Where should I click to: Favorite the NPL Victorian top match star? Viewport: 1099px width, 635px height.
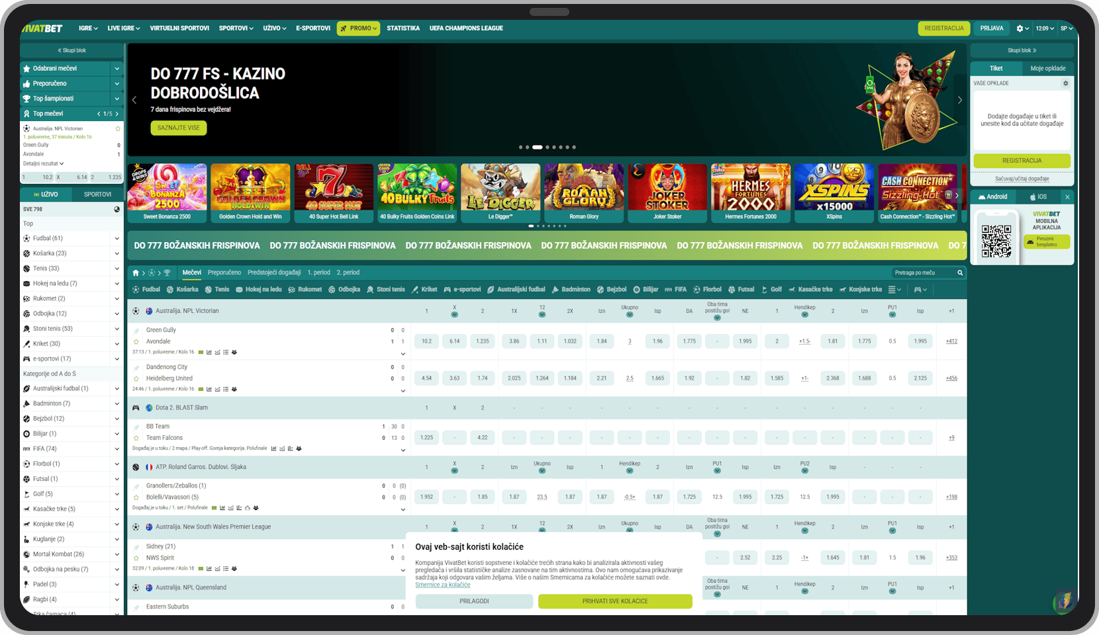coord(118,129)
